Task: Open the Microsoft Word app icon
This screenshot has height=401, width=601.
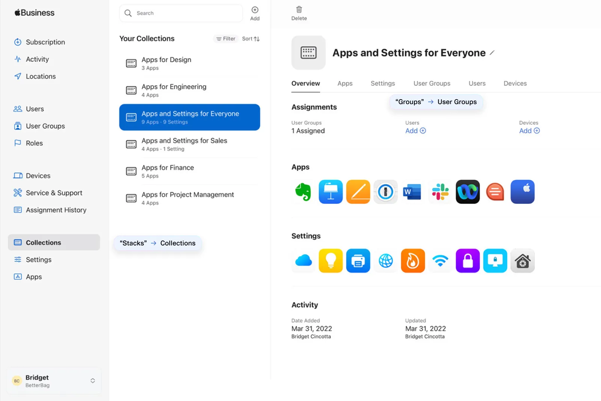Action: coord(412,192)
